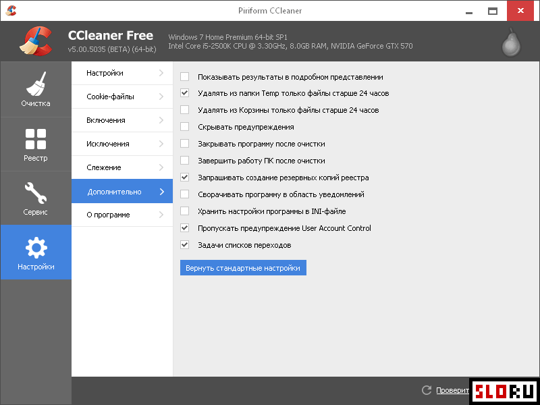540x405 pixels.
Task: Expand the Слежение chevron arrow
Action: tap(161, 167)
